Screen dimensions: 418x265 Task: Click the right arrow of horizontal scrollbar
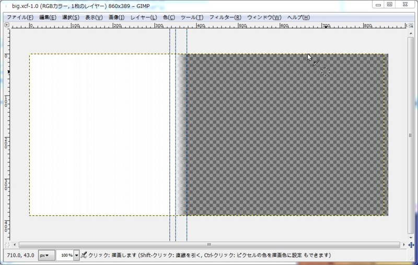pyautogui.click(x=404, y=245)
